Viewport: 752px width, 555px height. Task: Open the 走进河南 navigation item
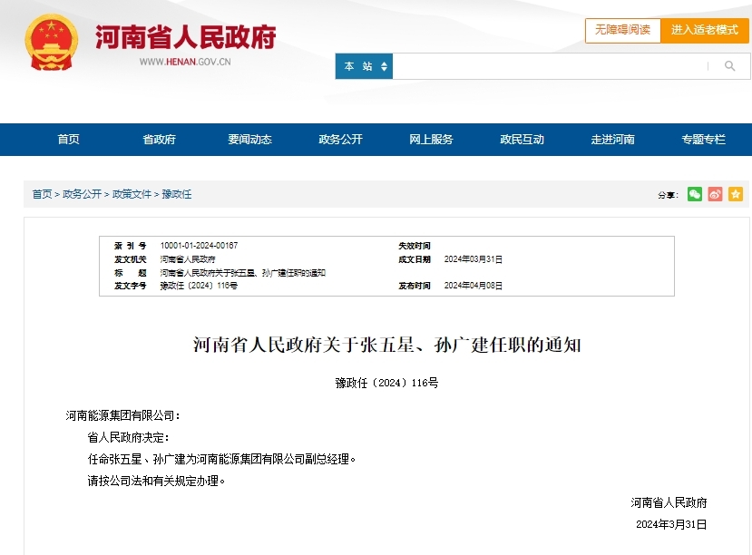coord(612,140)
